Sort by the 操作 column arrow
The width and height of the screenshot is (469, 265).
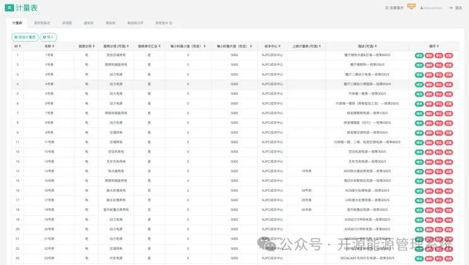pos(437,46)
